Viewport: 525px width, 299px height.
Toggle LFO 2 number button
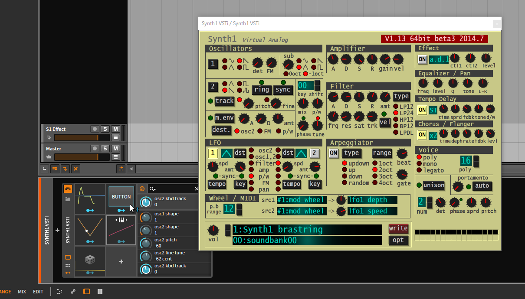[x=315, y=153]
